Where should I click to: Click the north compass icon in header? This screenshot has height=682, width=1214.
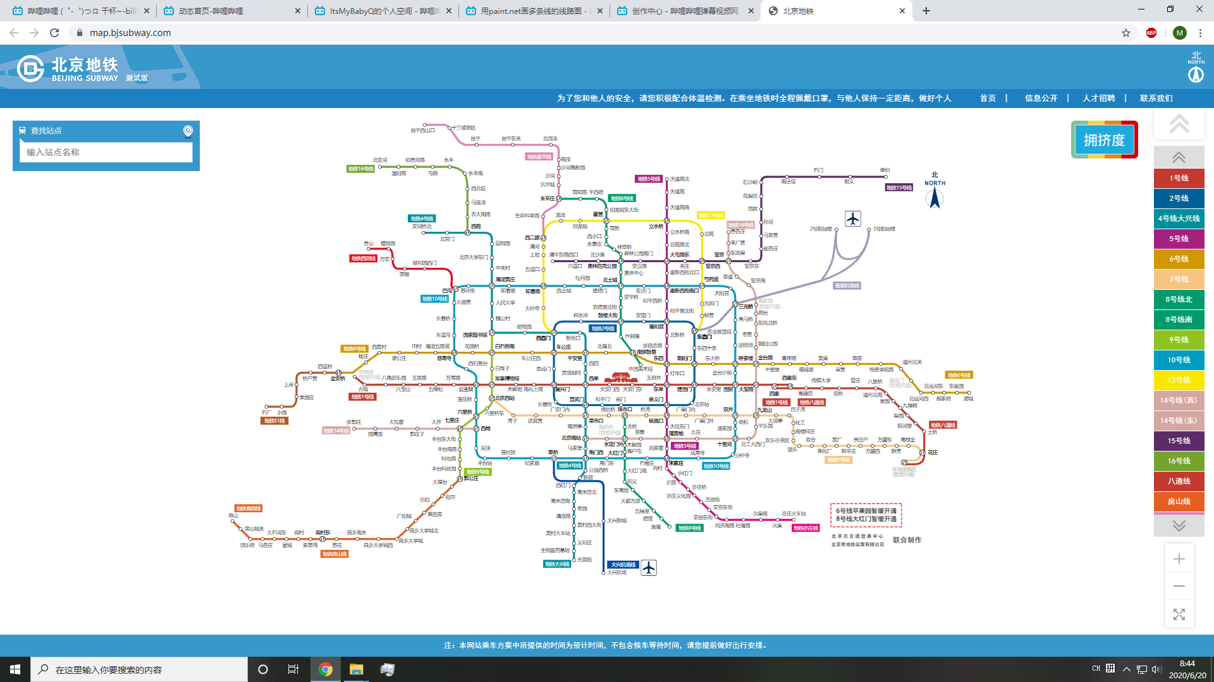point(1196,68)
